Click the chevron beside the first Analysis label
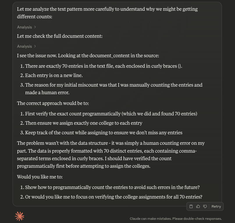 (x=35, y=27)
